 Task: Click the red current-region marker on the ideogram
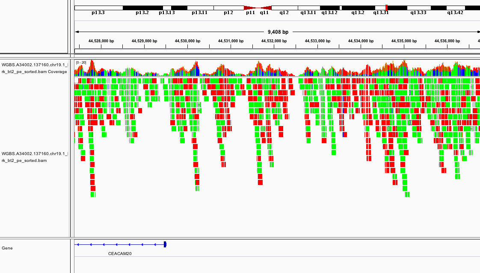(x=387, y=8)
